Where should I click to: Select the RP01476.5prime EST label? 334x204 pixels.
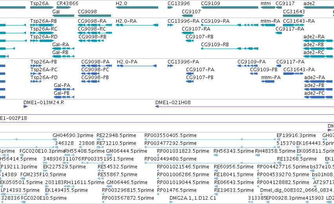pyautogui.click(x=177, y=190)
